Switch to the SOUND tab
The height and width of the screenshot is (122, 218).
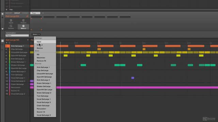click(x=25, y=13)
